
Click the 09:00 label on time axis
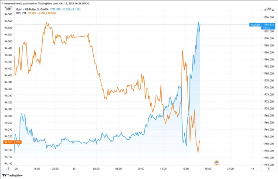tap(141, 168)
